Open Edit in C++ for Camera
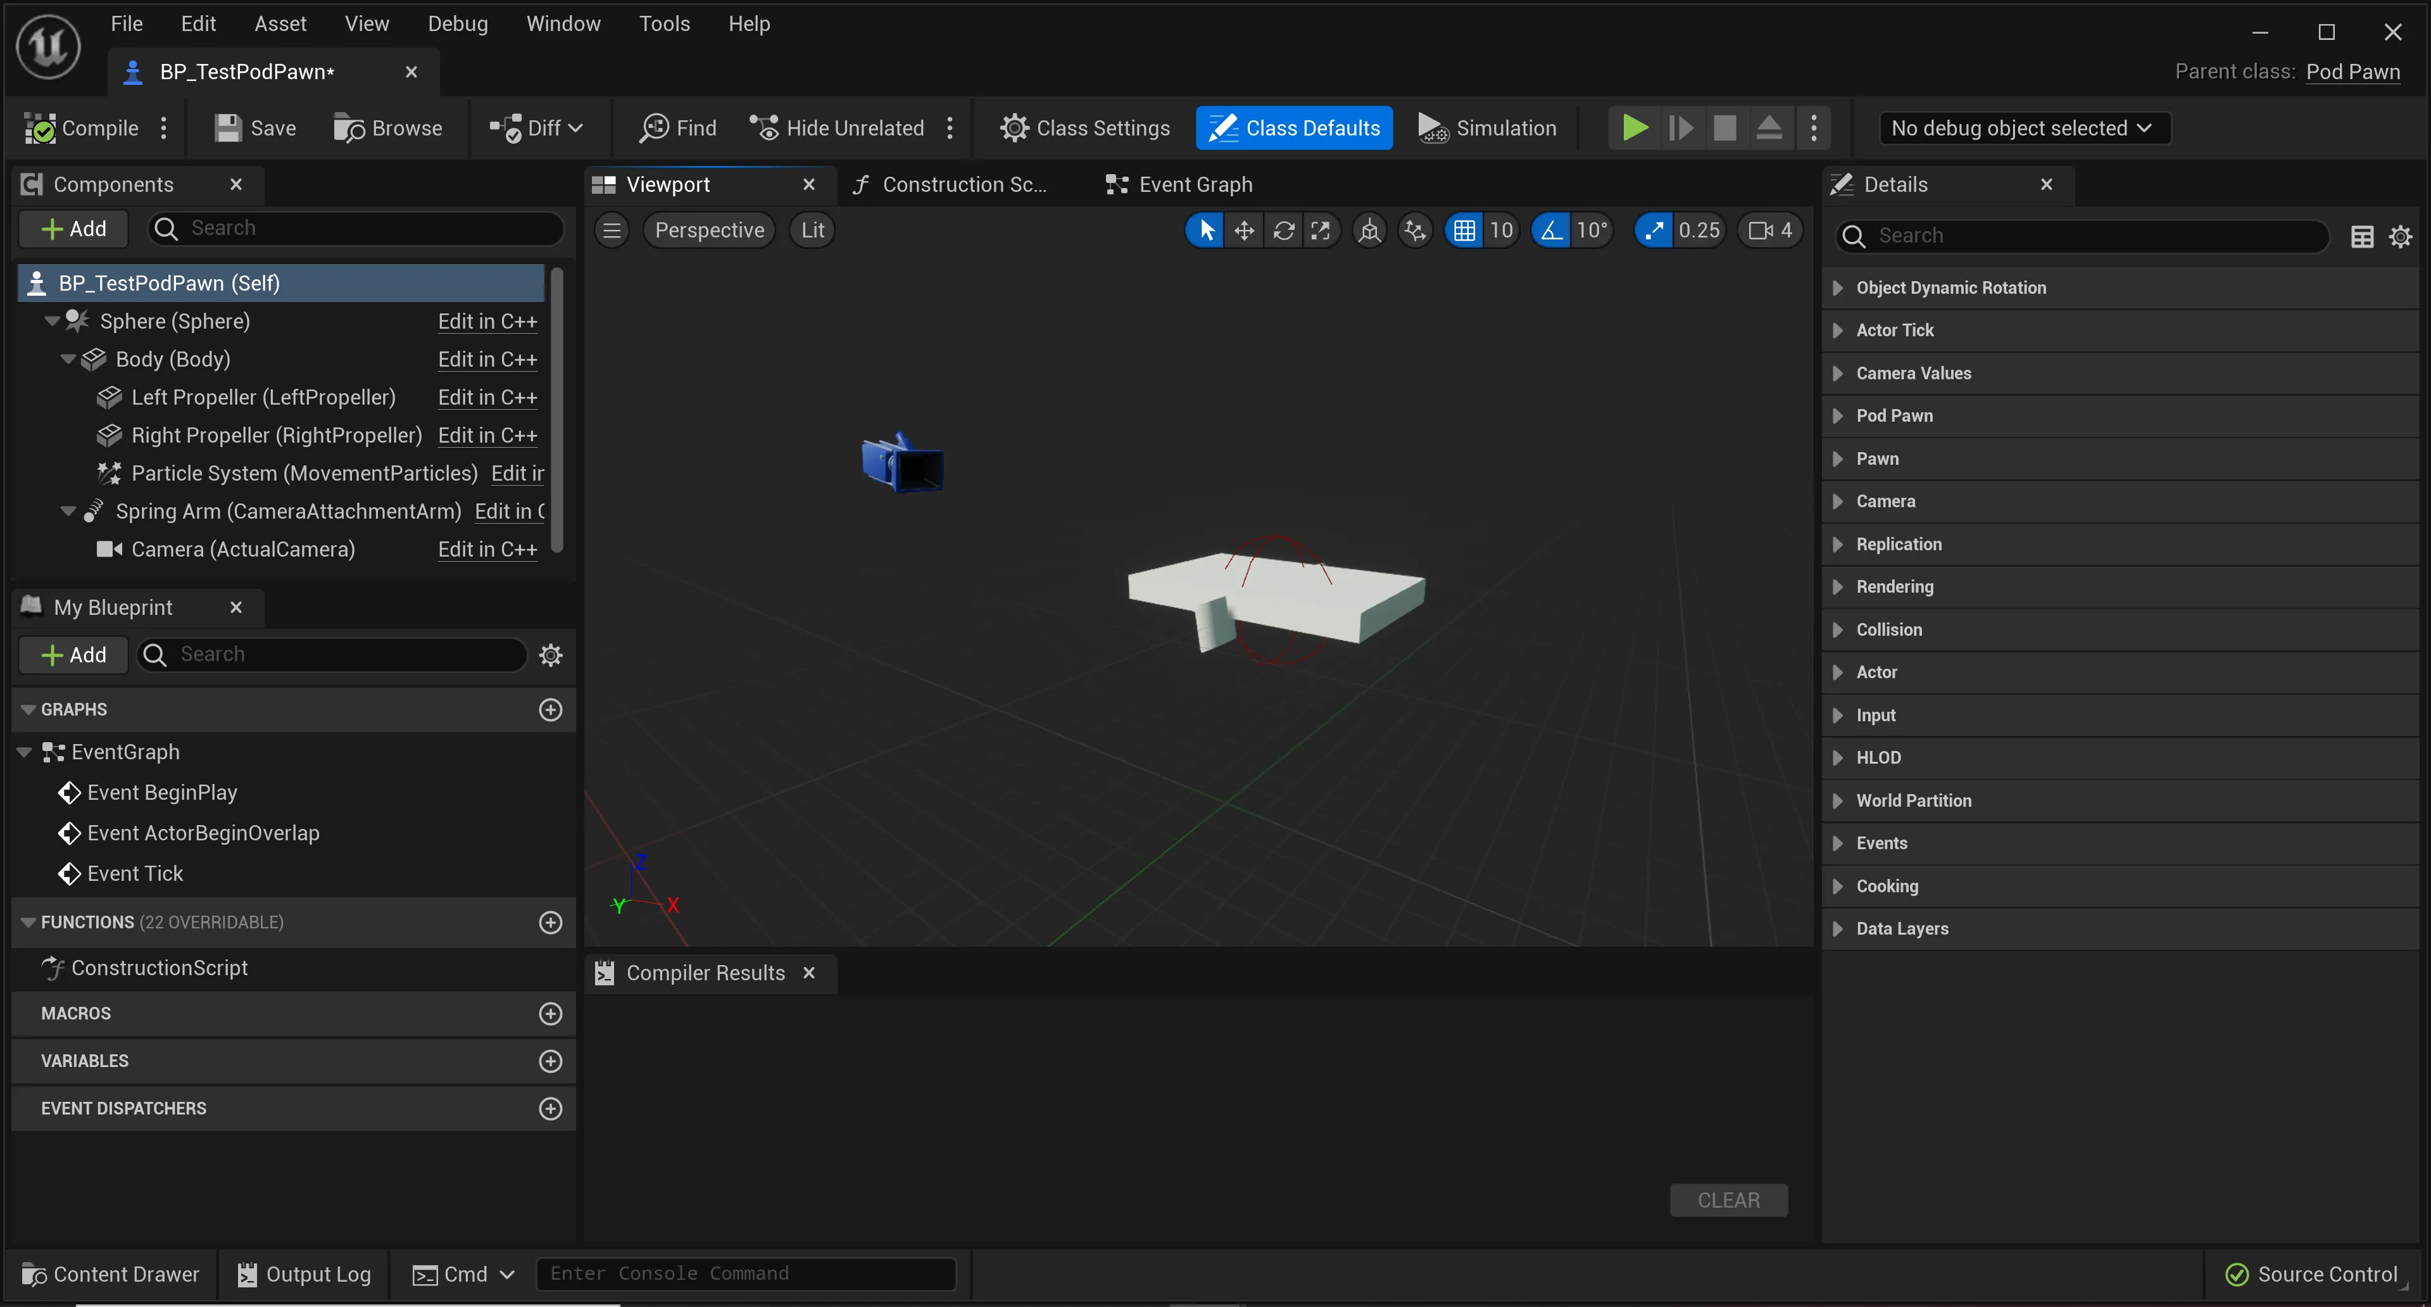 tap(487, 549)
